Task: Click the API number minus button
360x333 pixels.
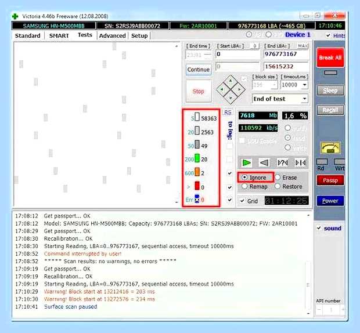Action: tap(319, 310)
